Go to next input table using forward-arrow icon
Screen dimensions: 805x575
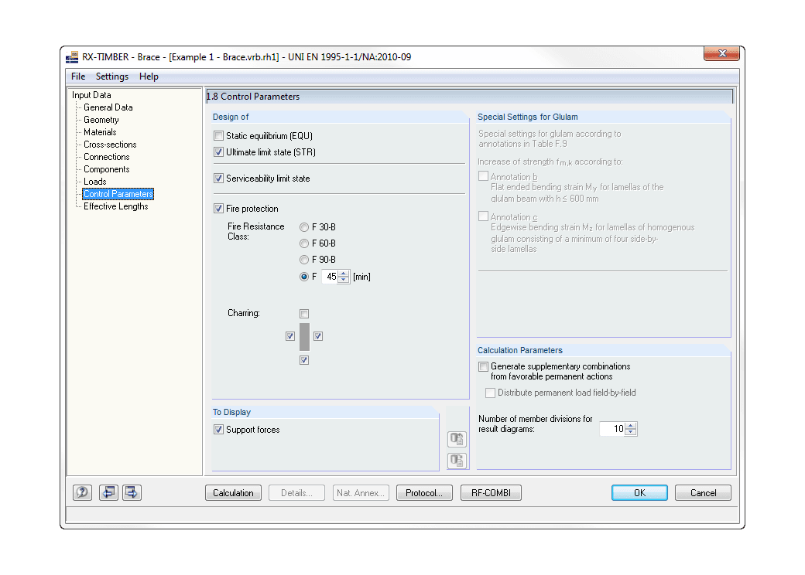click(132, 492)
